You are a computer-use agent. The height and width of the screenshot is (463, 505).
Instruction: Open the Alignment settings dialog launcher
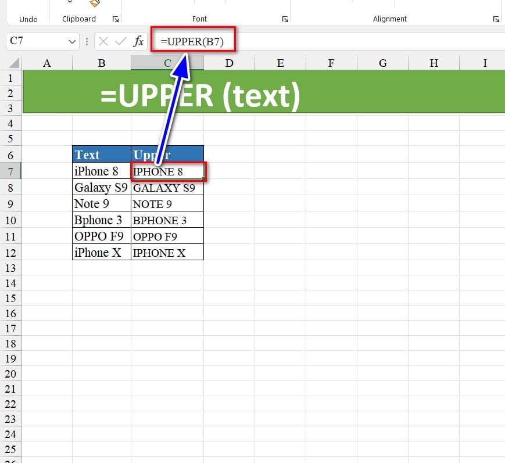[x=496, y=19]
